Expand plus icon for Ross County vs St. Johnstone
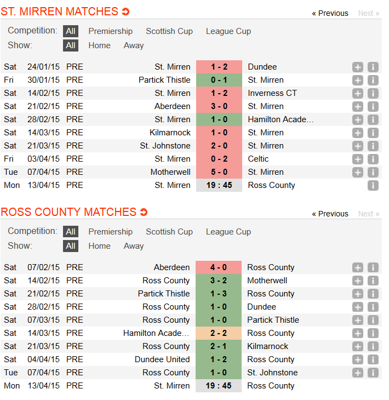This screenshot has height=400, width=389. 358,373
